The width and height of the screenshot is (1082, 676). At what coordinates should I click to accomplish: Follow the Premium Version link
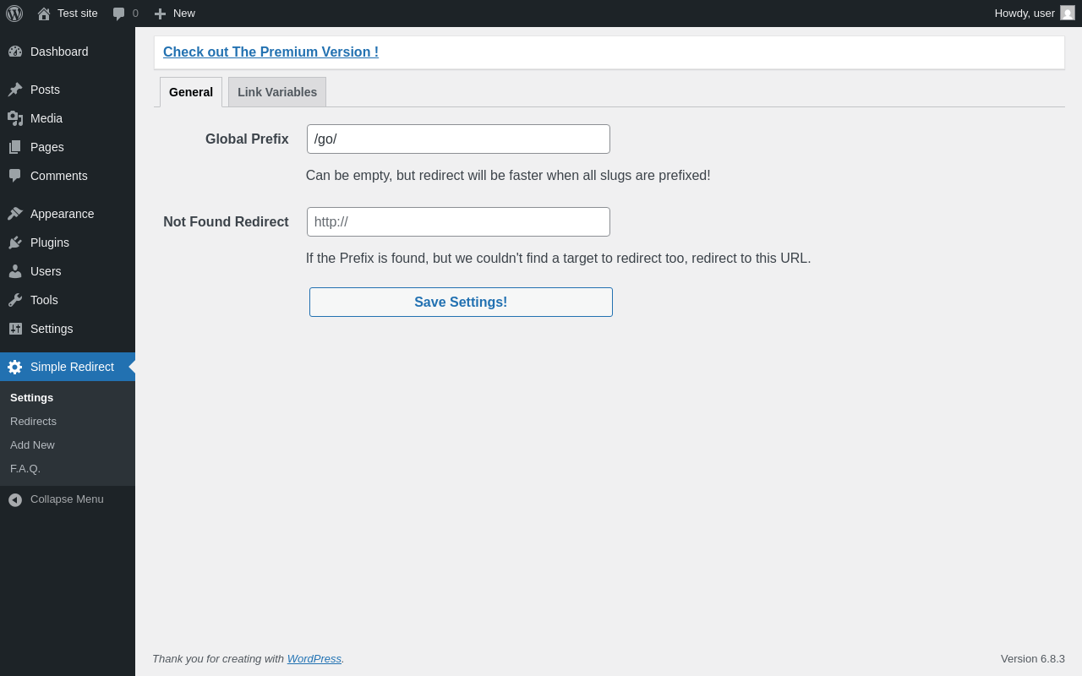tap(270, 52)
